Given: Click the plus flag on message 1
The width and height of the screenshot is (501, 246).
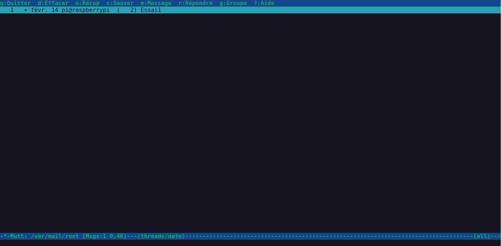Looking at the screenshot, I should click(x=26, y=10).
